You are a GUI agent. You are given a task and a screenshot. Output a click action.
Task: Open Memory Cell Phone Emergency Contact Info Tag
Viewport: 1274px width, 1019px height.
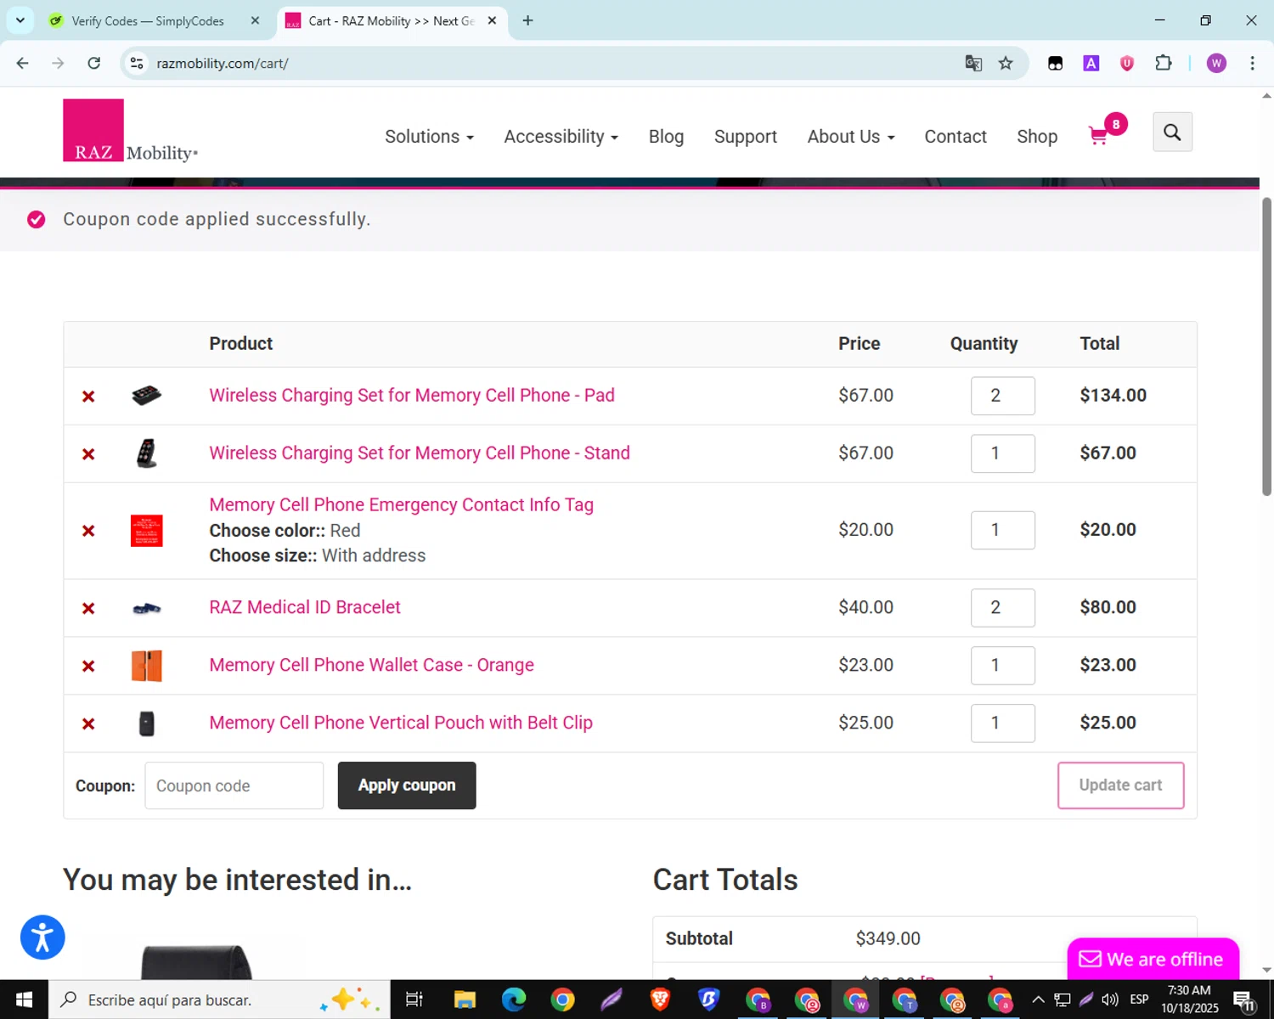pos(401,505)
